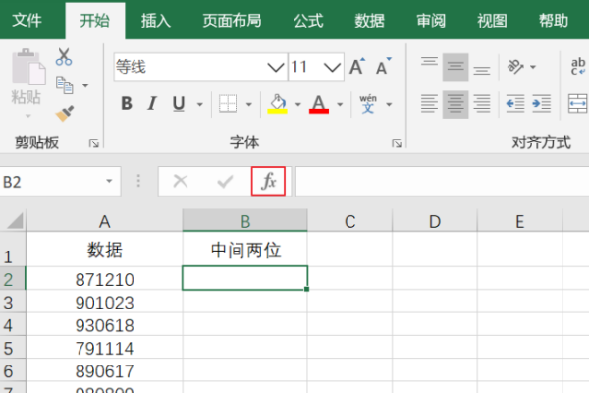
Task: Increase font size with larger A
Action: [x=357, y=67]
